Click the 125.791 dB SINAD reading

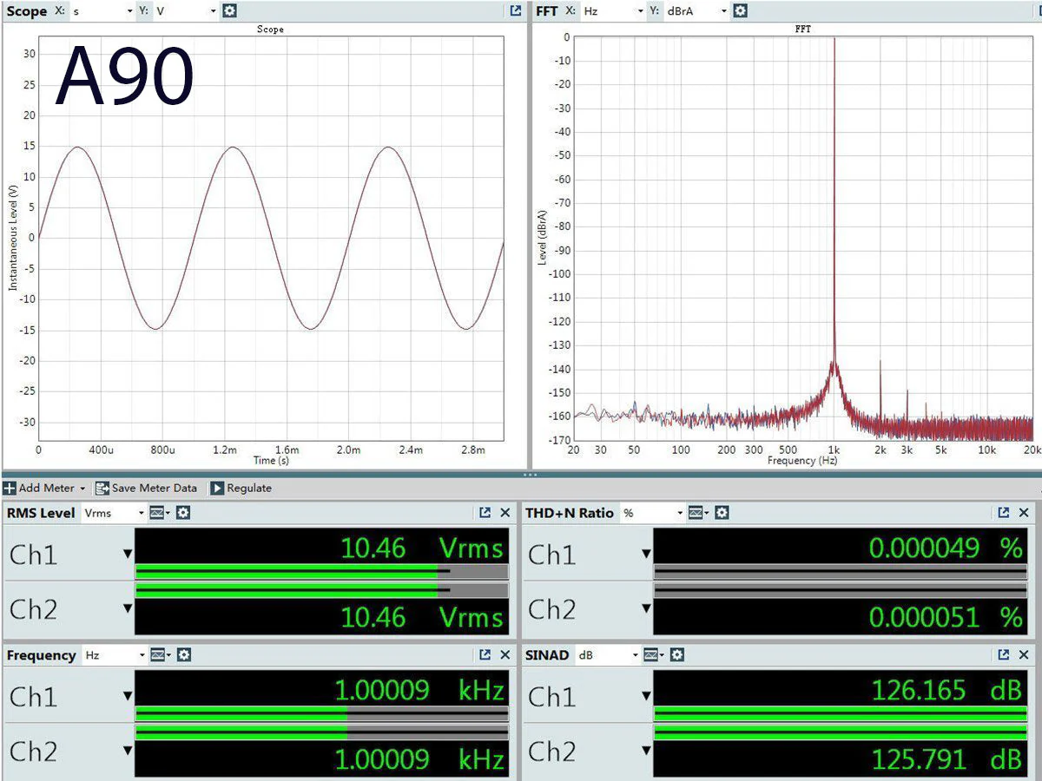point(946,759)
